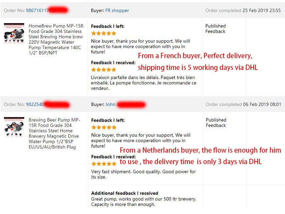Viewport: 285px width, 214px height.
Task: Click Published Feedback status of second order
Action: (216, 123)
